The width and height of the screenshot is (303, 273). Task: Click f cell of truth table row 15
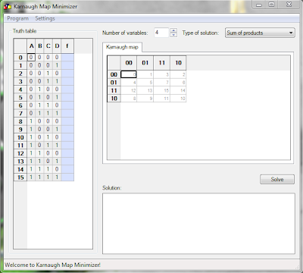point(67,177)
